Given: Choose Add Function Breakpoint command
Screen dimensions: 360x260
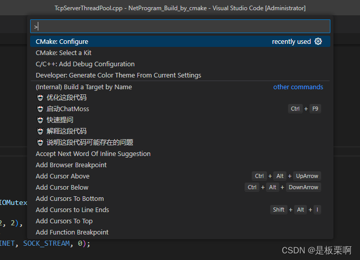Looking at the screenshot, I should [180, 232].
